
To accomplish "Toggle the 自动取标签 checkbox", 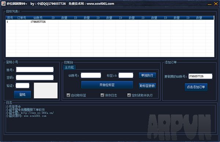I will click(68, 95).
